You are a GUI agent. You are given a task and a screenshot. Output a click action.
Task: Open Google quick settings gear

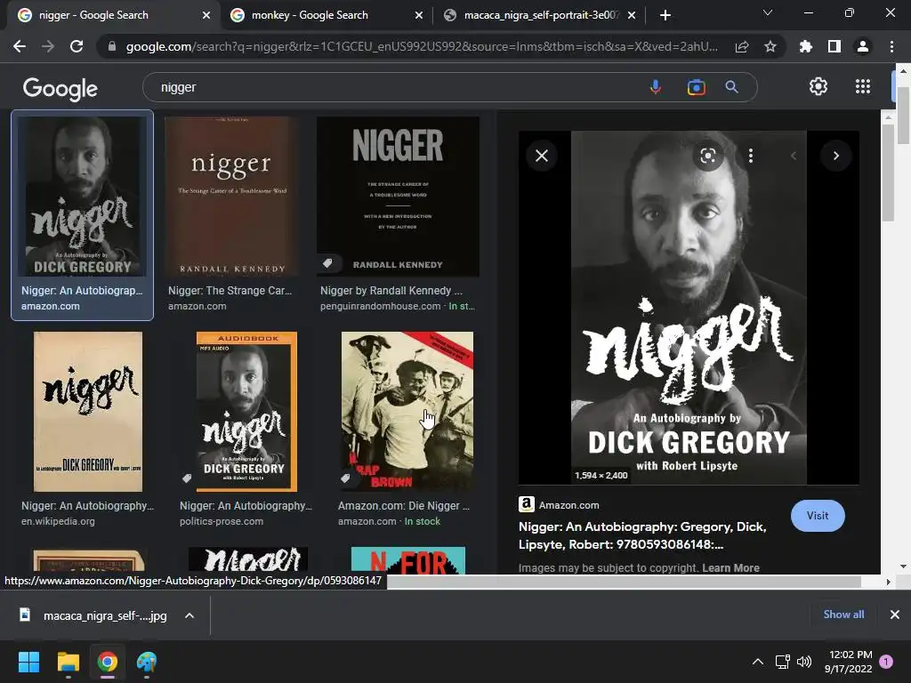click(818, 86)
